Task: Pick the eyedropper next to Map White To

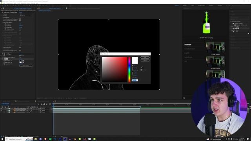Action: [24, 62]
